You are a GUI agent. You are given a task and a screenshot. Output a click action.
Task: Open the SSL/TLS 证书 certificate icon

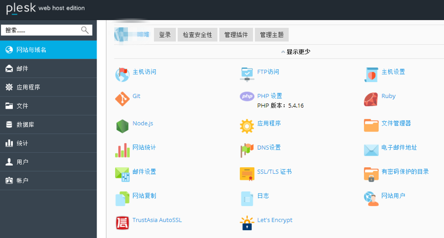coord(247,174)
